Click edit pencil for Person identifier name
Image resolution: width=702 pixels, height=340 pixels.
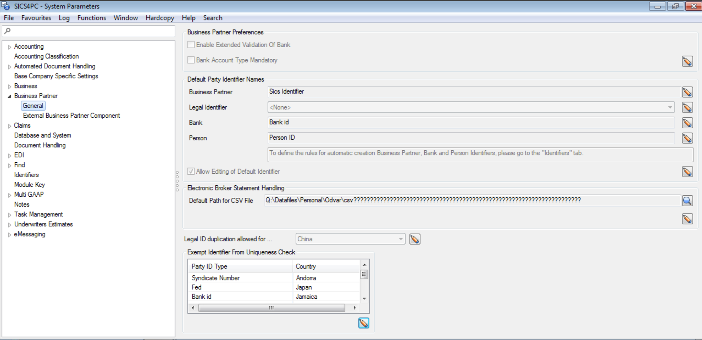pyautogui.click(x=687, y=138)
